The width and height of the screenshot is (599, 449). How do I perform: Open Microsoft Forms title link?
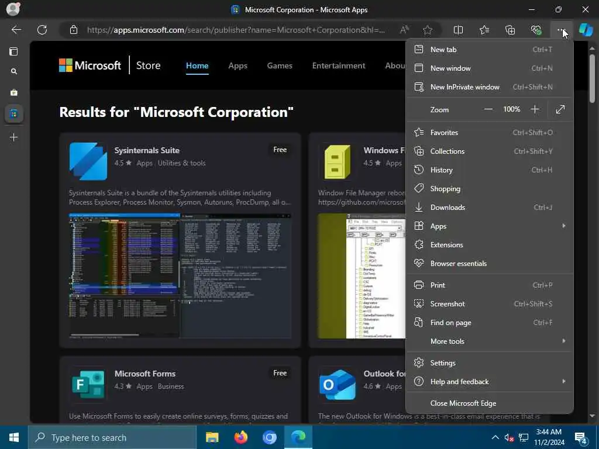[145, 374]
